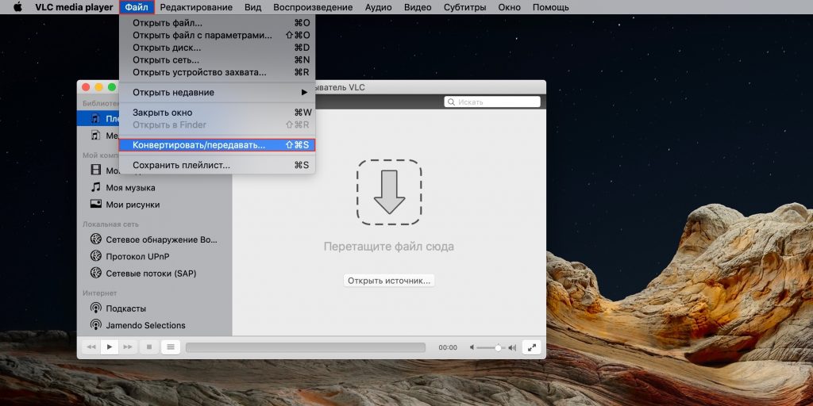Viewport: 813px width, 406px height.
Task: Toggle the playlist view button
Action: (171, 347)
